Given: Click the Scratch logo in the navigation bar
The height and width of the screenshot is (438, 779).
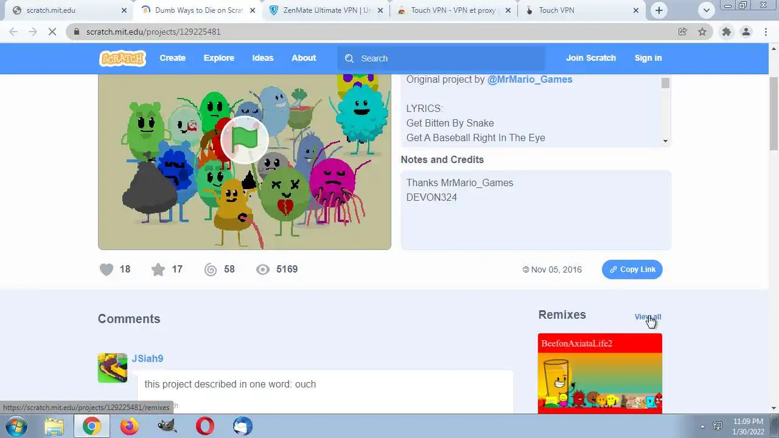Looking at the screenshot, I should coord(122,58).
